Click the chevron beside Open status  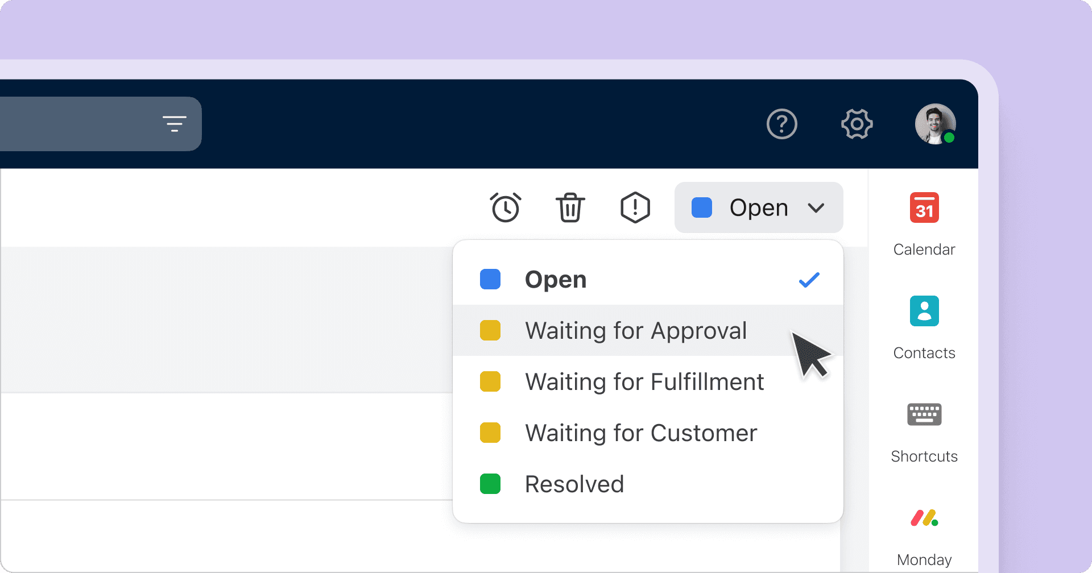pyautogui.click(x=816, y=208)
